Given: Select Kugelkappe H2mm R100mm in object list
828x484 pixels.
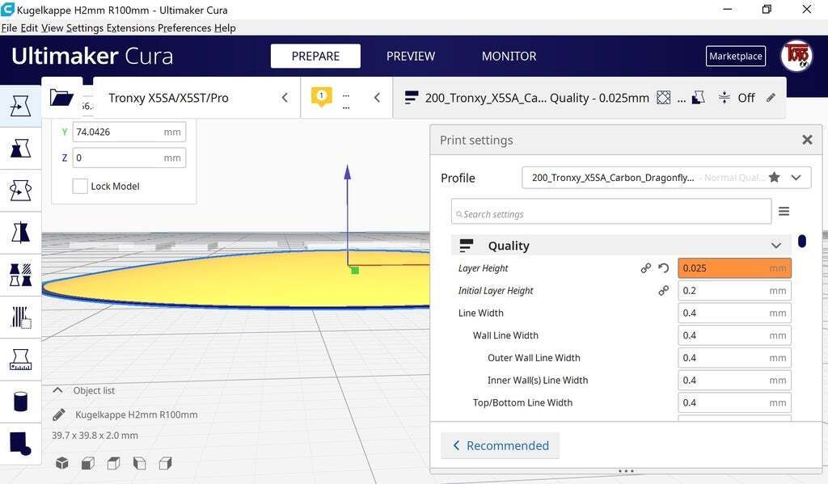Looking at the screenshot, I should tap(136, 415).
